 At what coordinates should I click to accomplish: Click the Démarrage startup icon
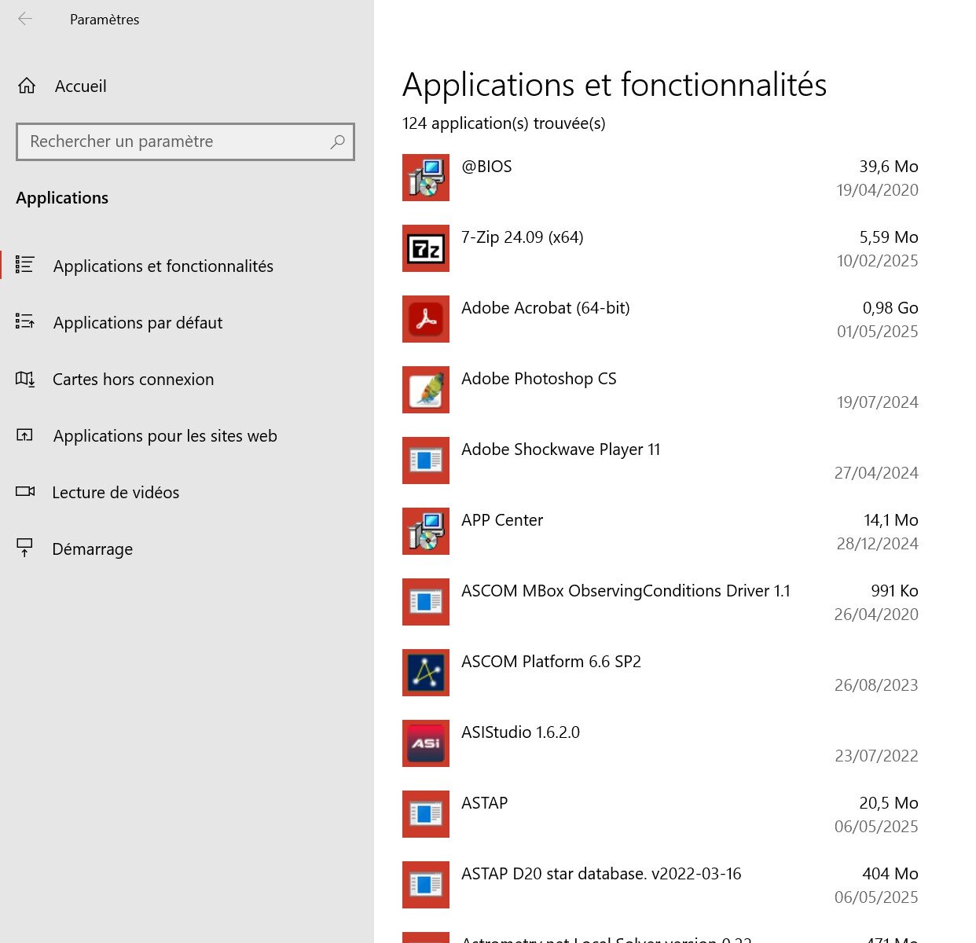click(25, 549)
